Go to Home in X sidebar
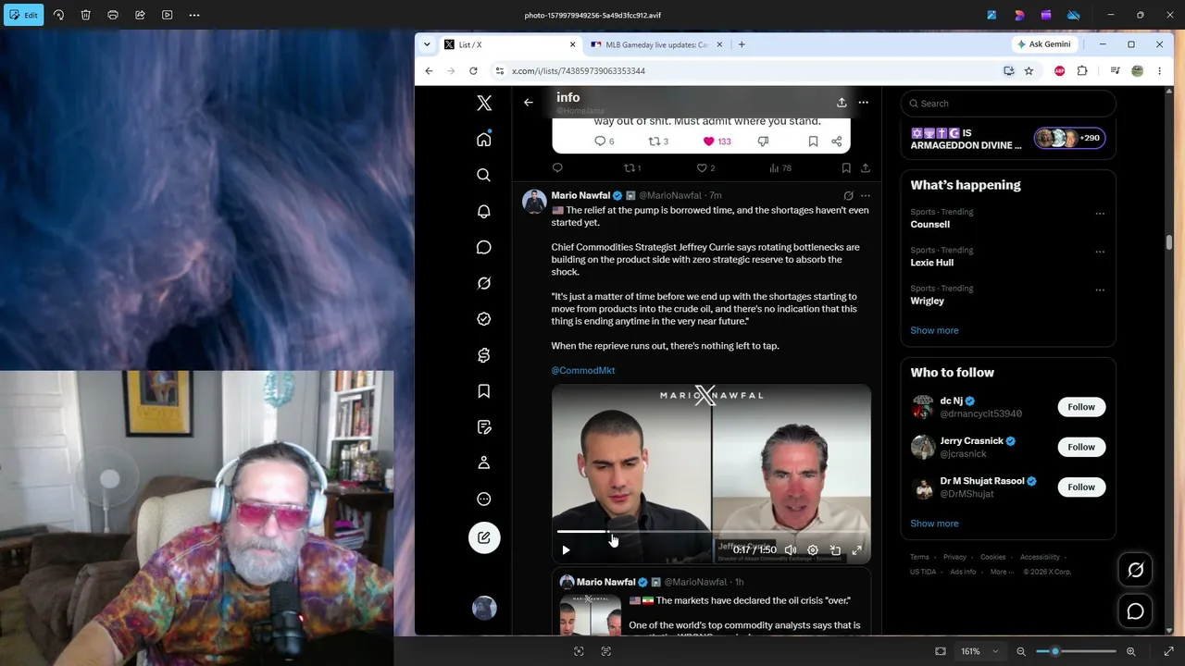 pyautogui.click(x=484, y=140)
